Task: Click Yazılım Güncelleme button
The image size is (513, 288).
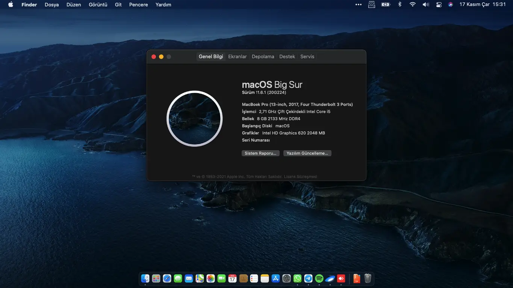Action: [307, 153]
